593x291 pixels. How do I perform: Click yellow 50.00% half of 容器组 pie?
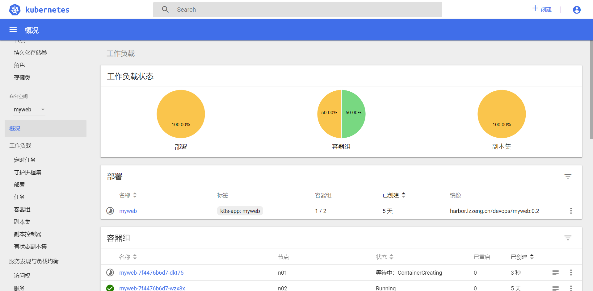pos(329,114)
